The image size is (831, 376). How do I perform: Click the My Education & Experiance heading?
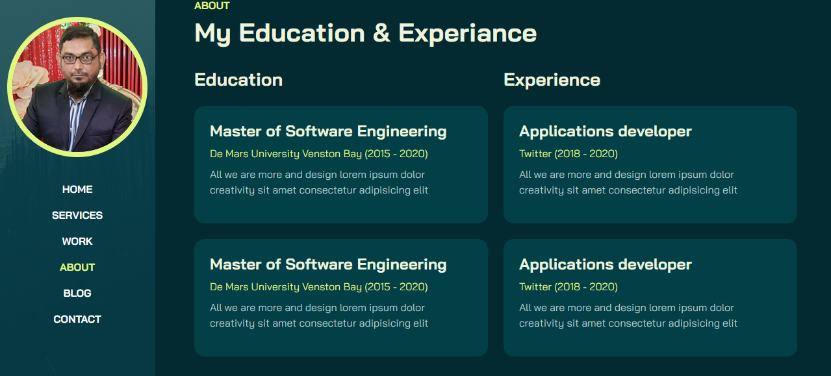(x=365, y=33)
